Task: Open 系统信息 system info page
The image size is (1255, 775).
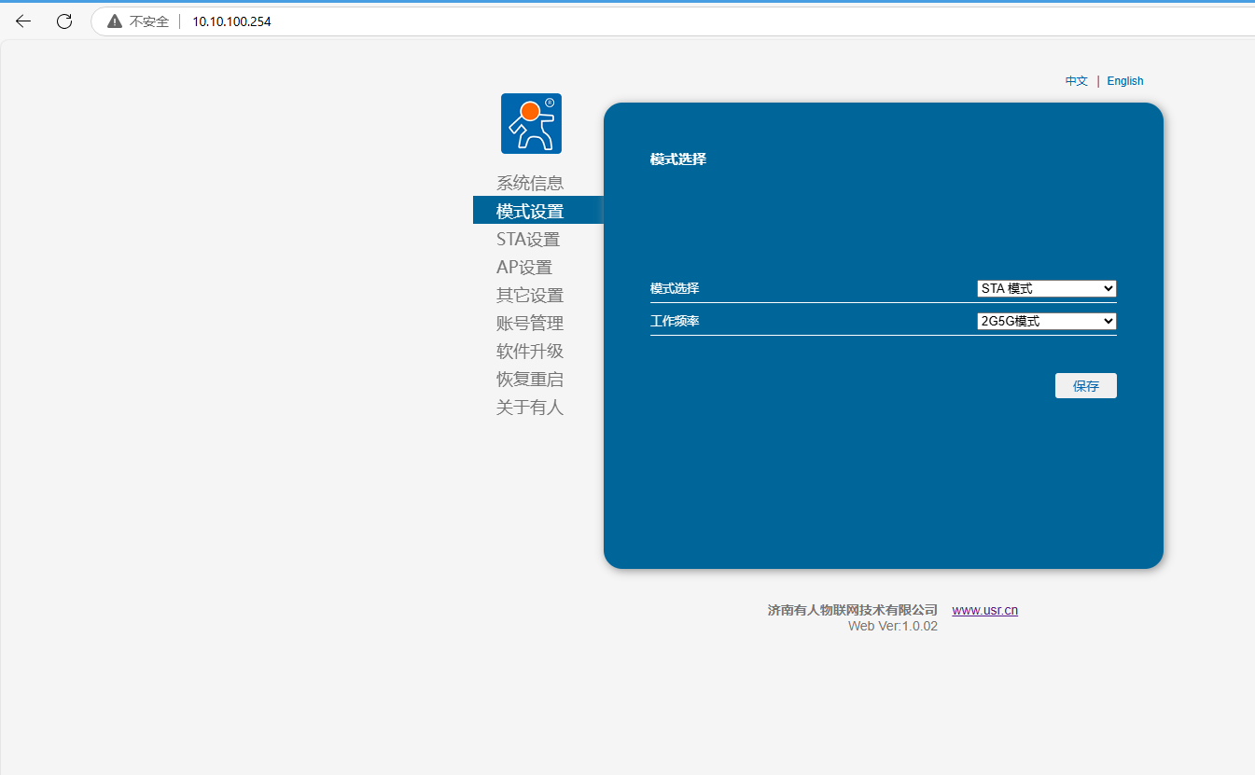Action: (530, 184)
